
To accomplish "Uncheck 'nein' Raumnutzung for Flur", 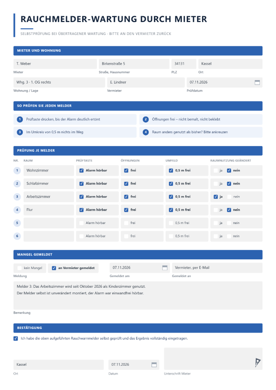I will click(x=229, y=210).
